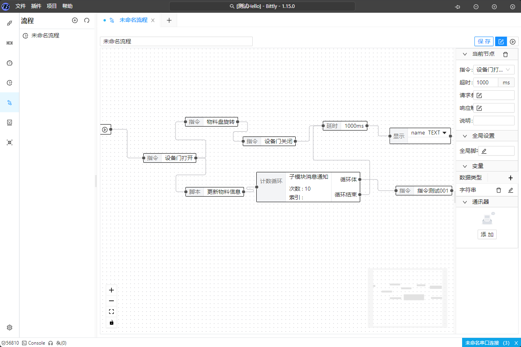Screen dimensions: 521x347
Task: Fit the canvas view to screen
Action: click(x=111, y=312)
